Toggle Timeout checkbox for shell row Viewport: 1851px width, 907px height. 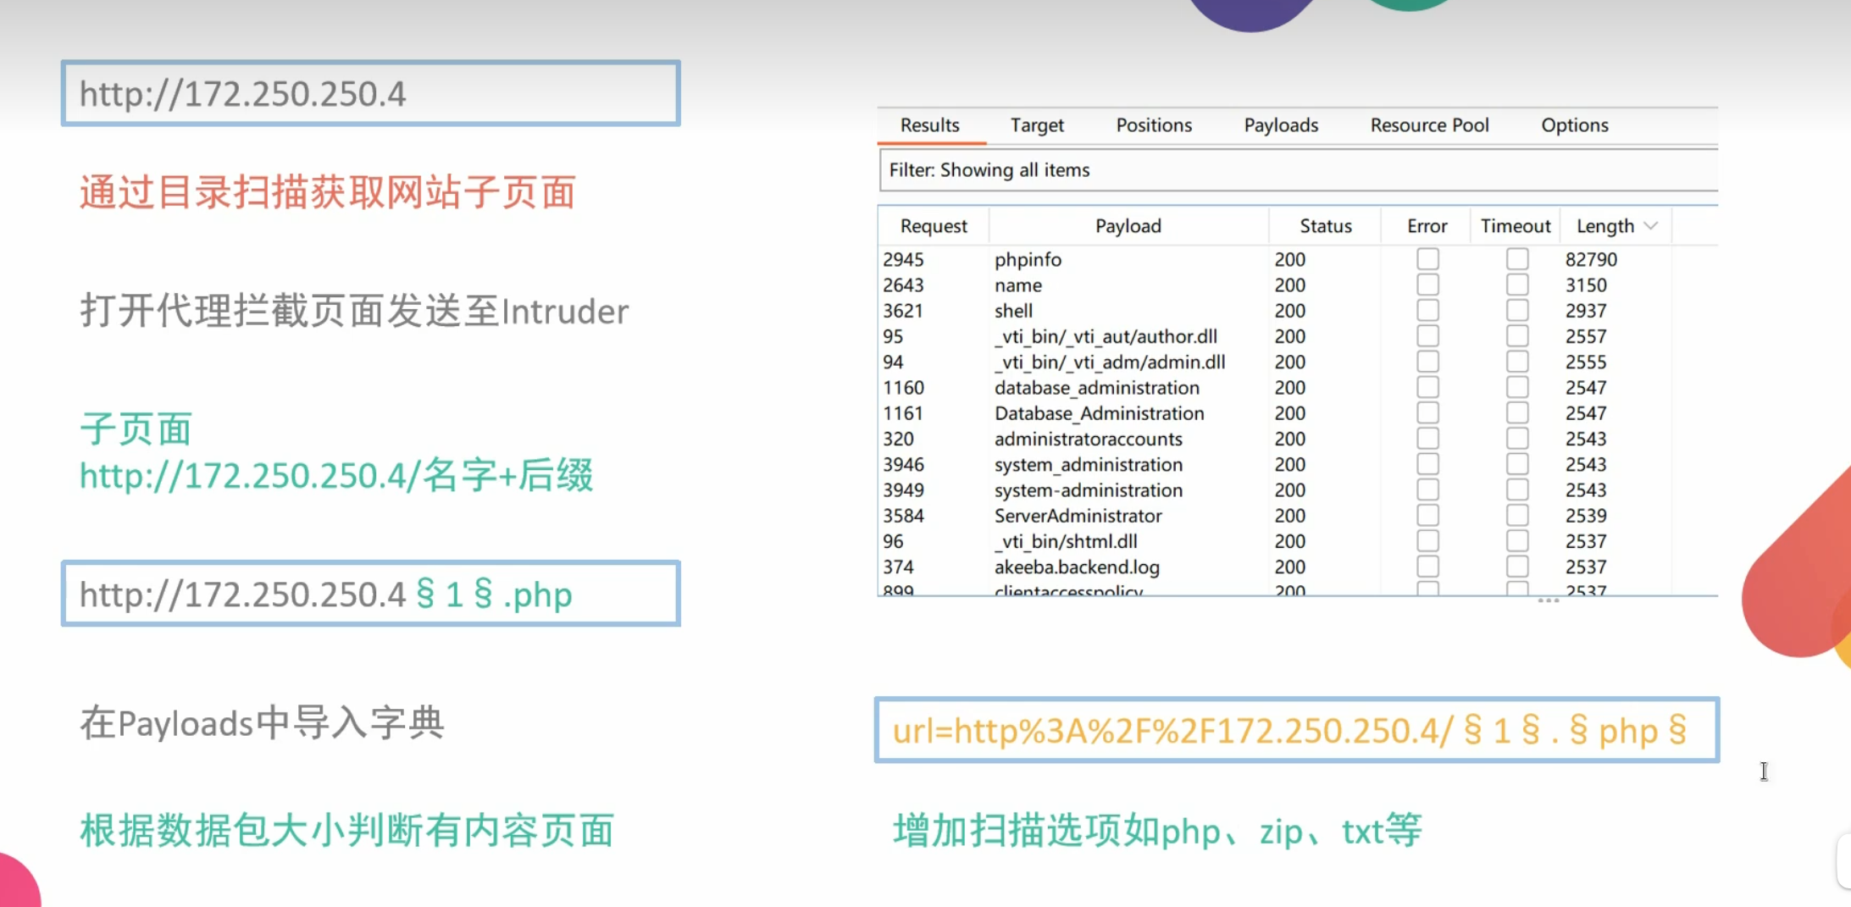[1517, 311]
